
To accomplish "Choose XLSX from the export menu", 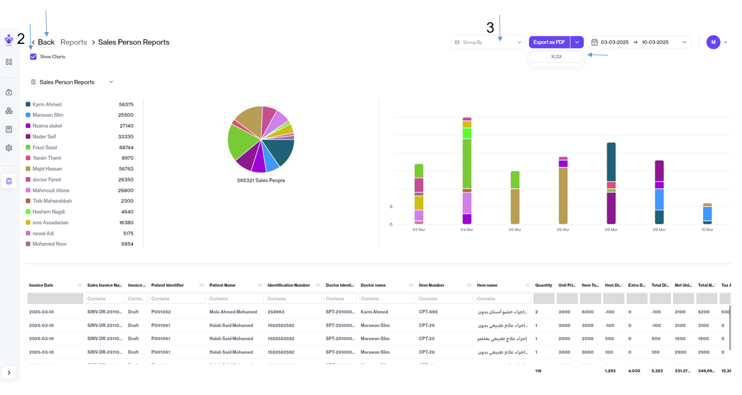I will pos(556,57).
